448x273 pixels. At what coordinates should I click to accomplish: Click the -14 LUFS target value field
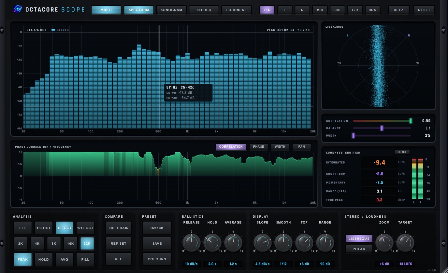[405, 264]
